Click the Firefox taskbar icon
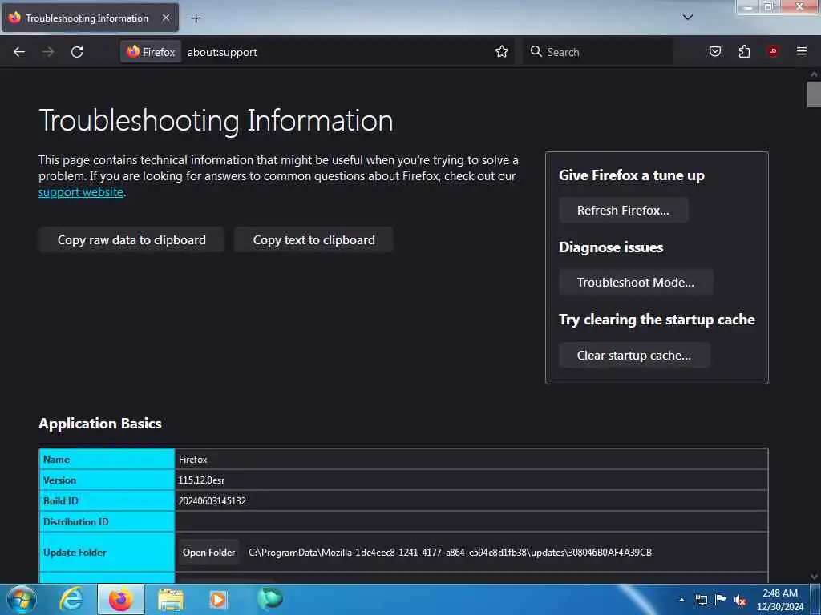This screenshot has height=615, width=821. pos(120,599)
